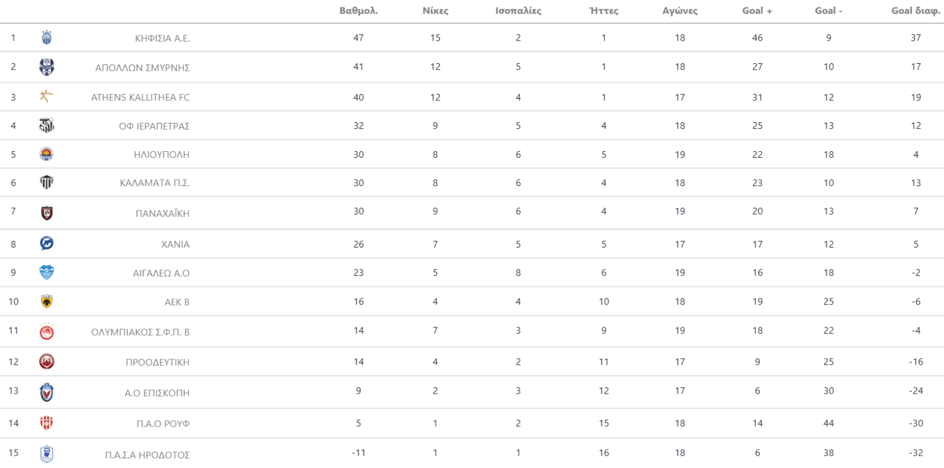
Task: Click the Βαθμολ. column header
Action: coord(358,10)
